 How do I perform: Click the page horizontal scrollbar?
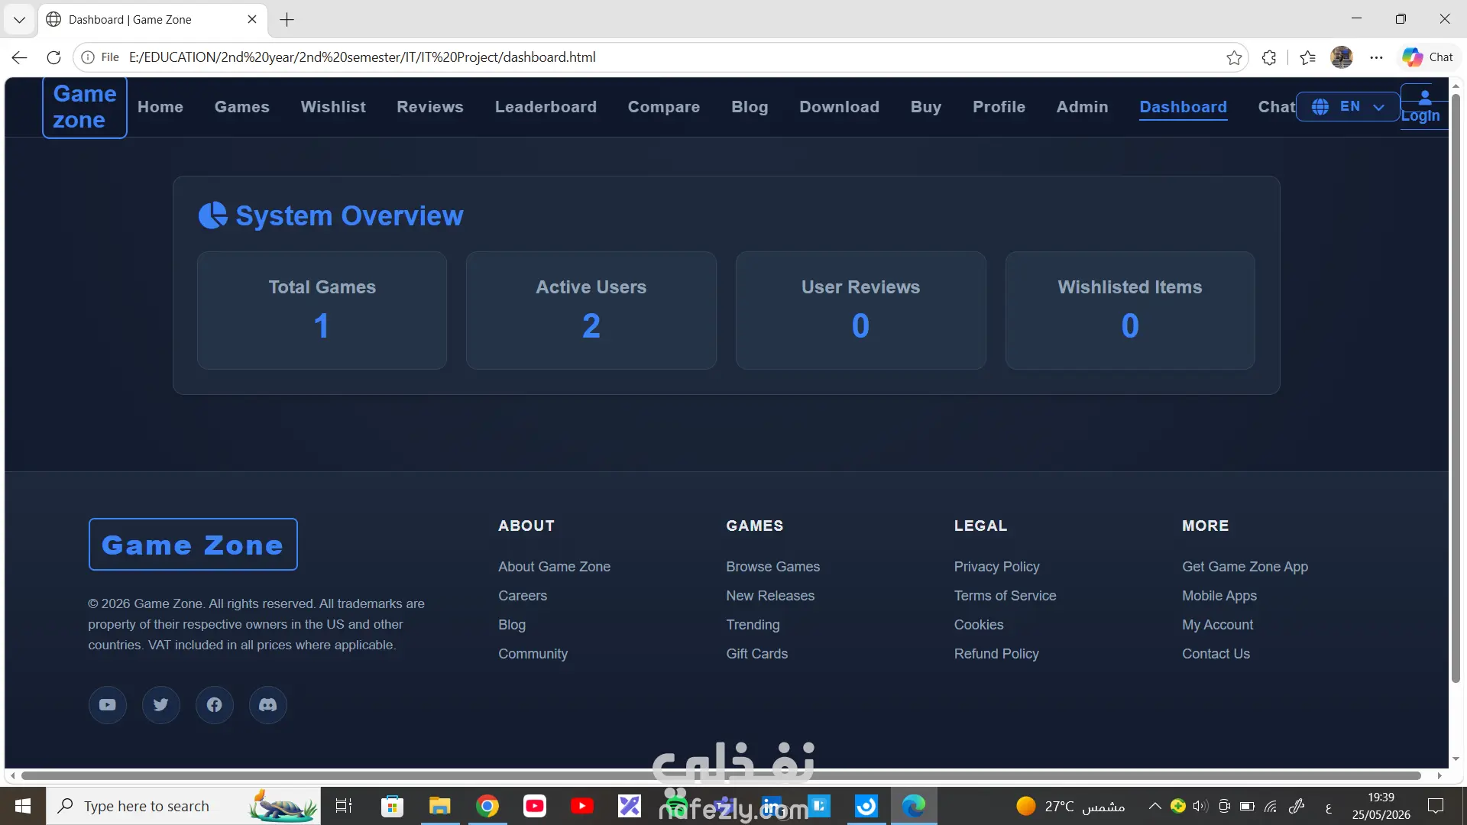tap(721, 775)
